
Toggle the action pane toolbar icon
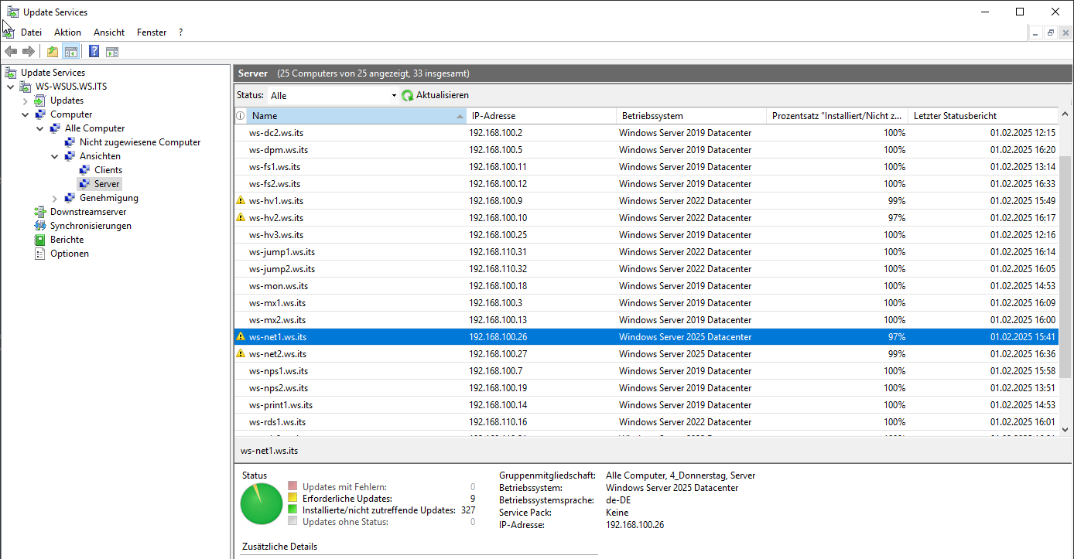click(x=112, y=52)
